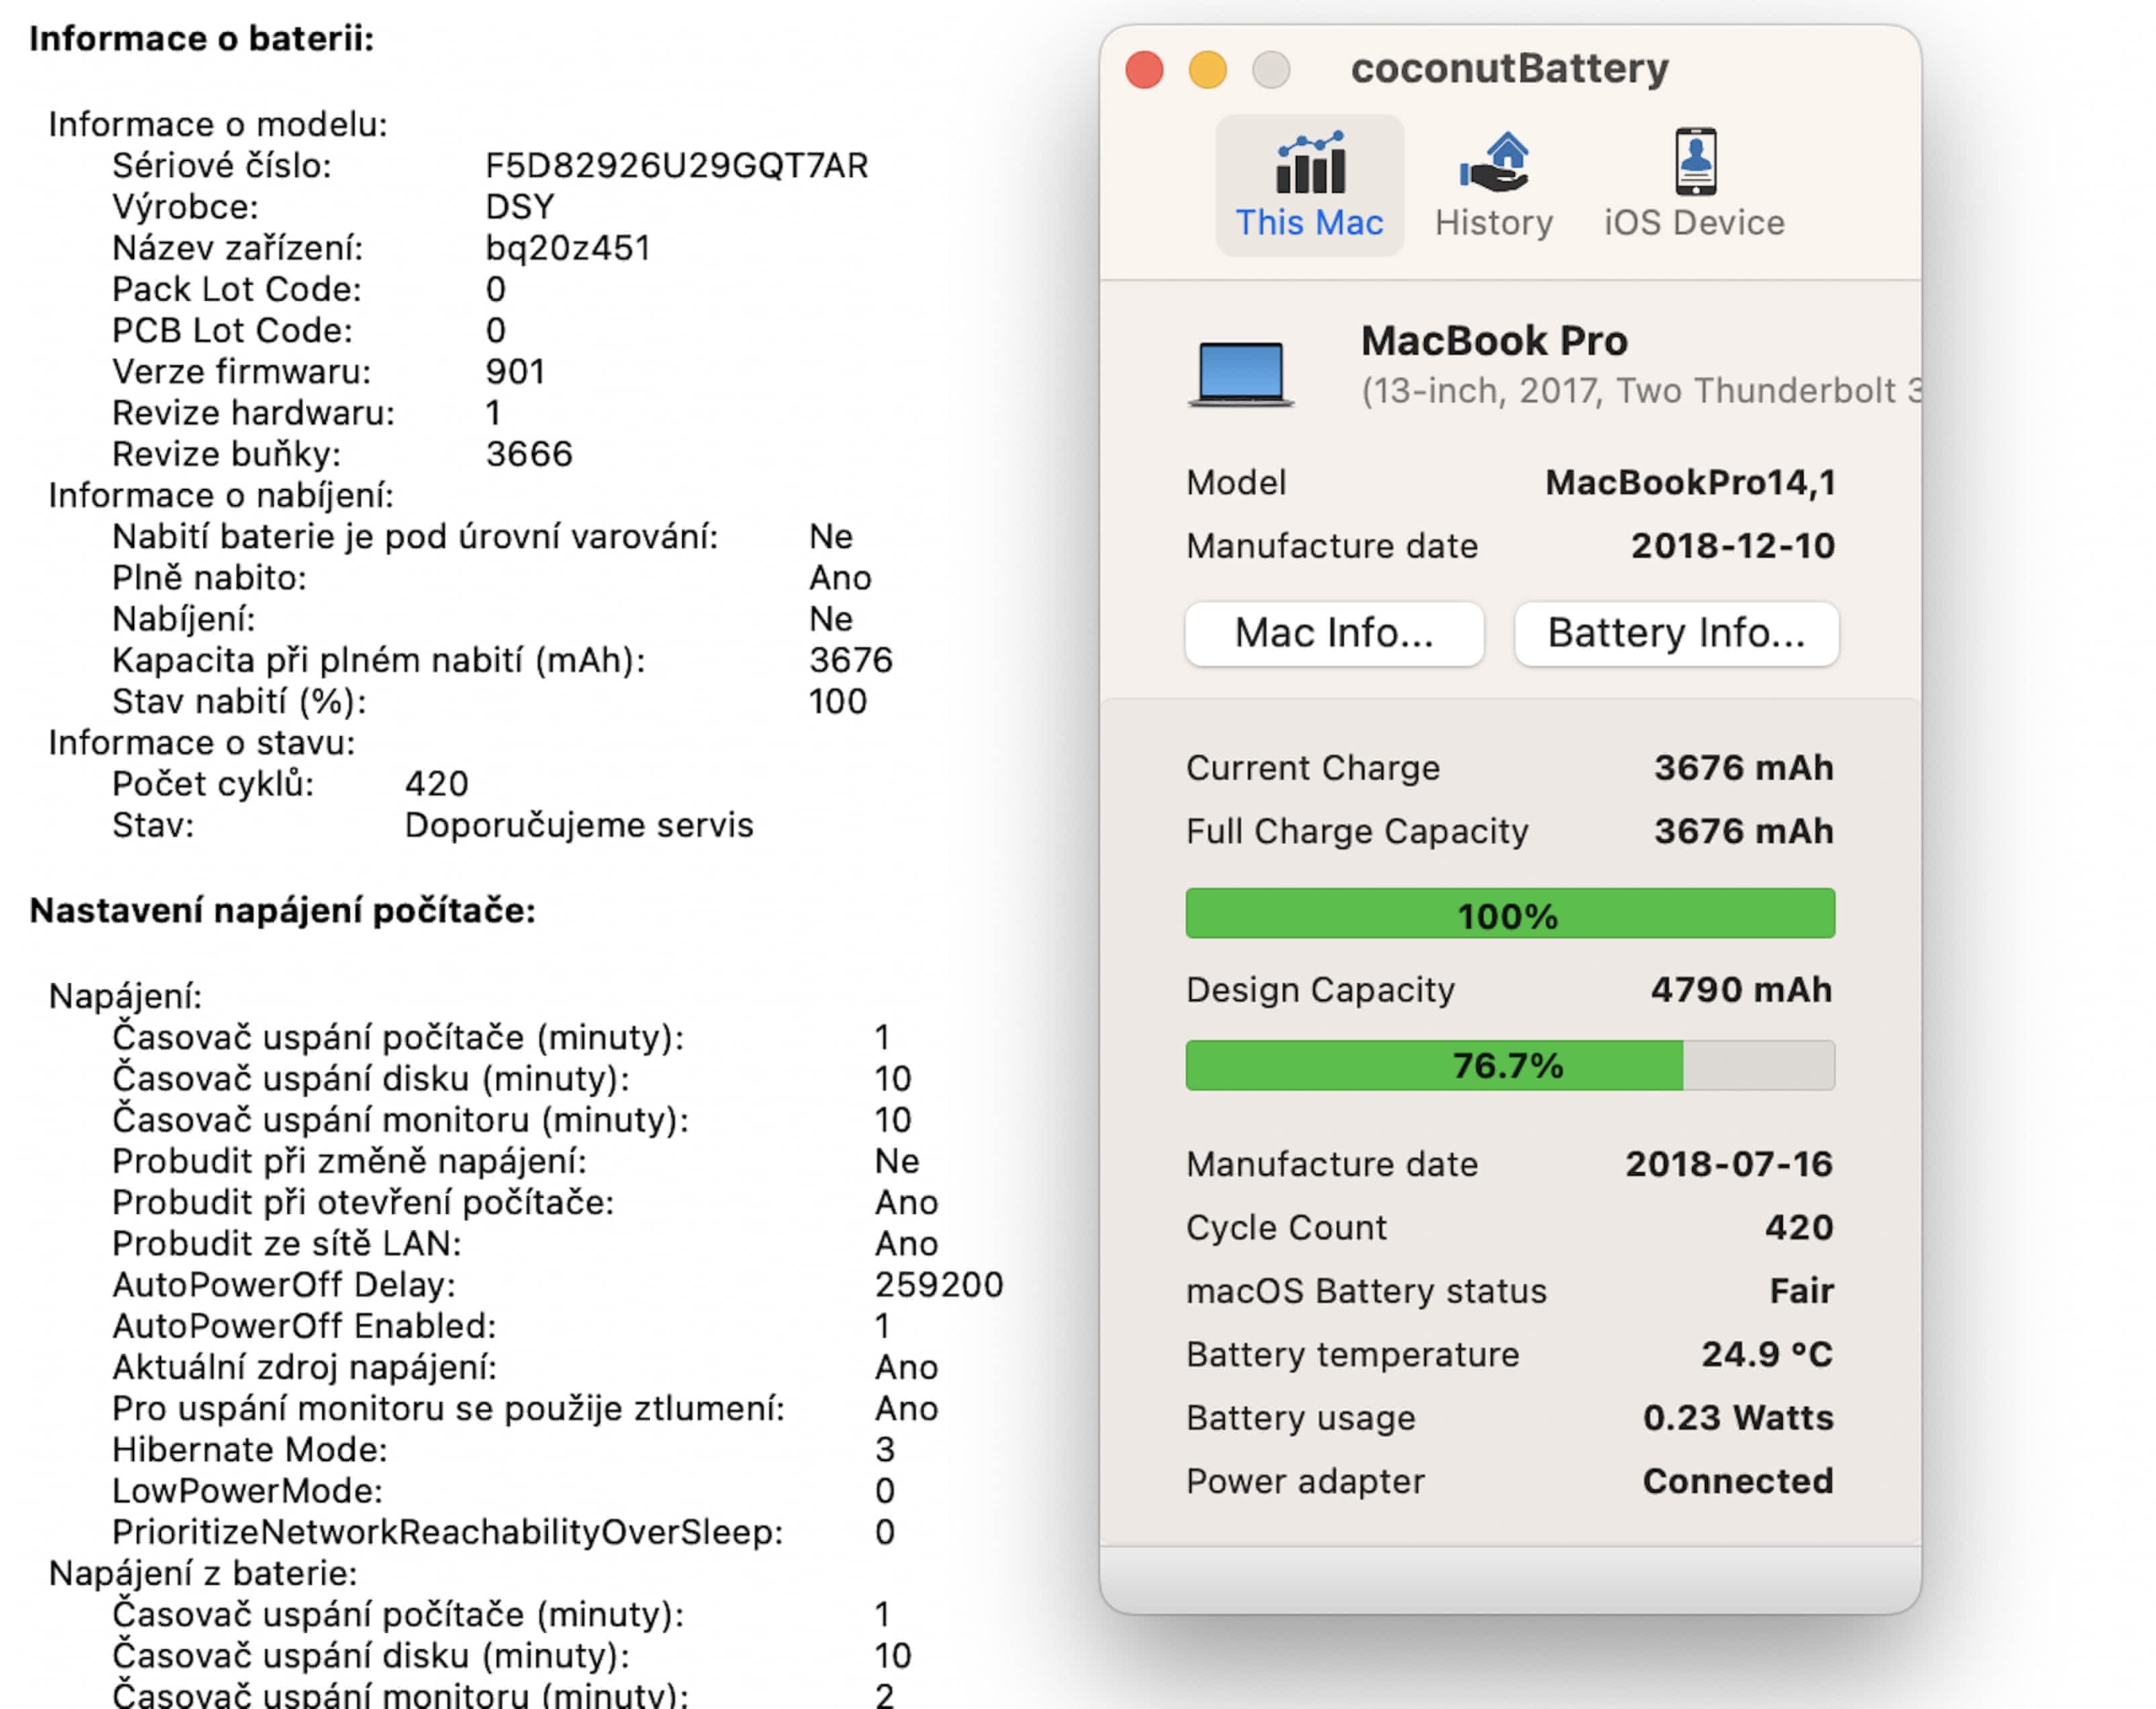Minimize coconutBattery with the yellow button

click(1207, 70)
